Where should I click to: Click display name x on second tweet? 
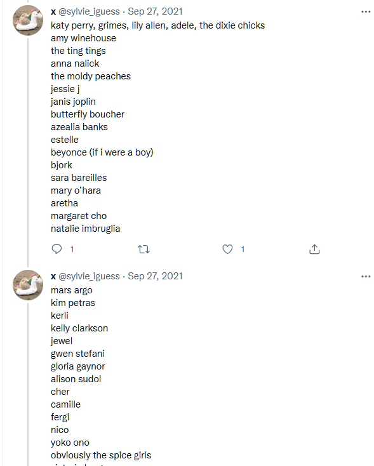coord(53,277)
